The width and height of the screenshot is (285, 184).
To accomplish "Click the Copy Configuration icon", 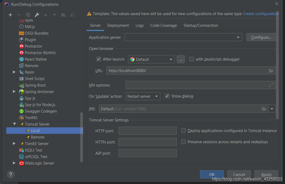I will point(28,15).
